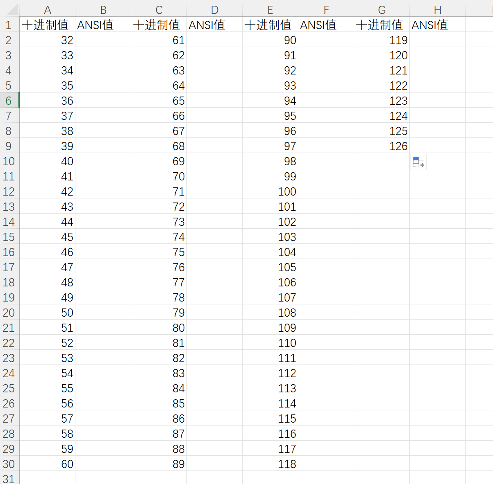Select column H header
The image size is (493, 484).
(438, 9)
